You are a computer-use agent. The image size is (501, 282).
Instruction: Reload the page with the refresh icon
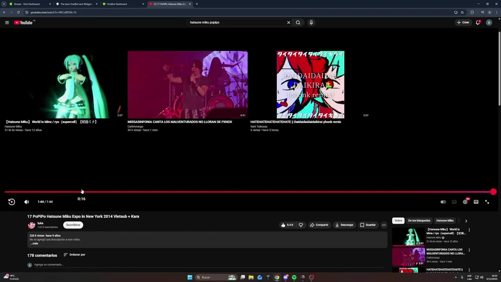pyautogui.click(x=18, y=12)
